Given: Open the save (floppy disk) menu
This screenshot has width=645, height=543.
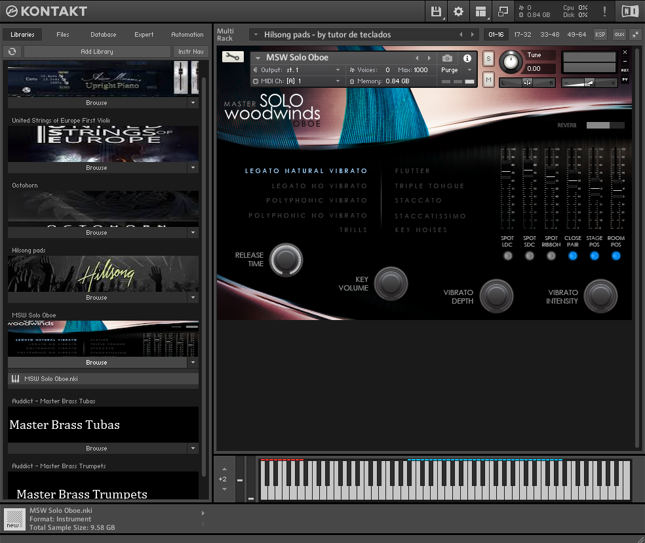Looking at the screenshot, I should coord(436,11).
